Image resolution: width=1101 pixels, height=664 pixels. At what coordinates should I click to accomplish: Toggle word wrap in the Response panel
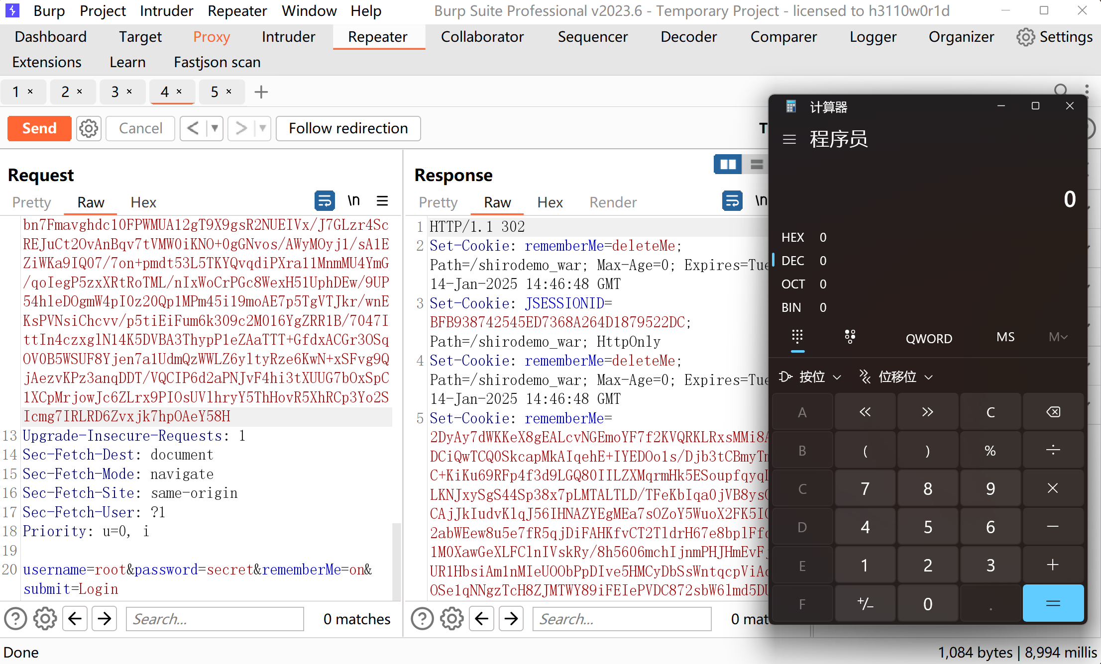(x=732, y=201)
